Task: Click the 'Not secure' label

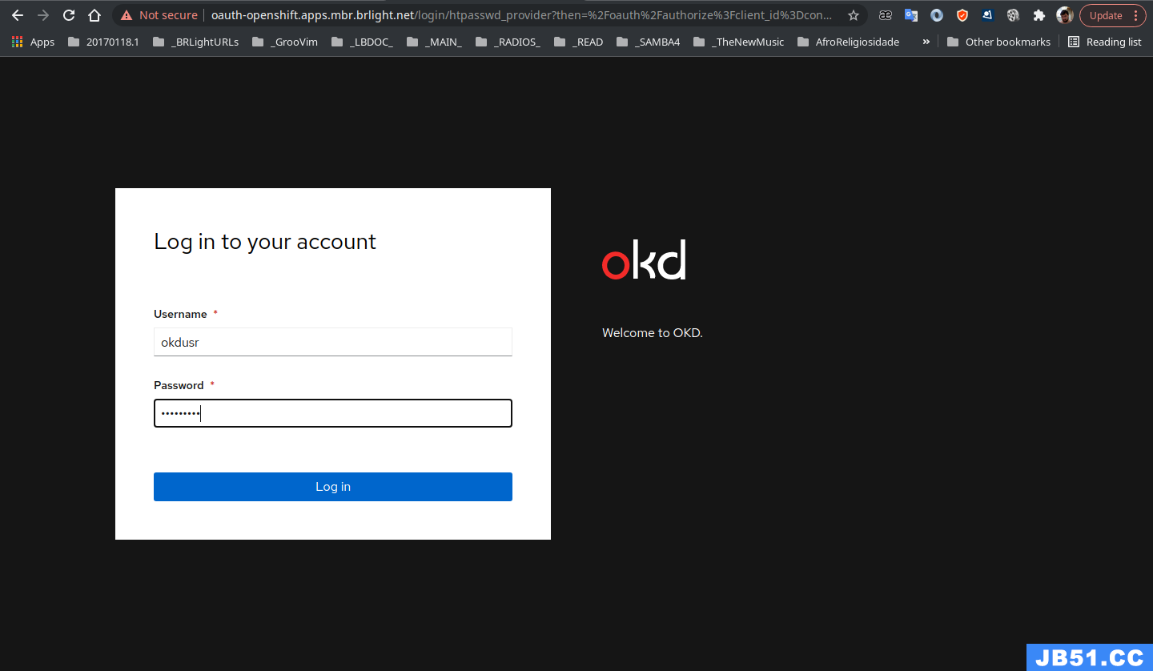Action: pyautogui.click(x=168, y=15)
